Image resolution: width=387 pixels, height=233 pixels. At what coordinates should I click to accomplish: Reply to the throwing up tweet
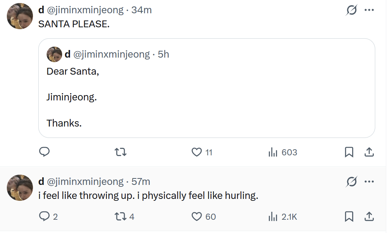[x=45, y=216]
